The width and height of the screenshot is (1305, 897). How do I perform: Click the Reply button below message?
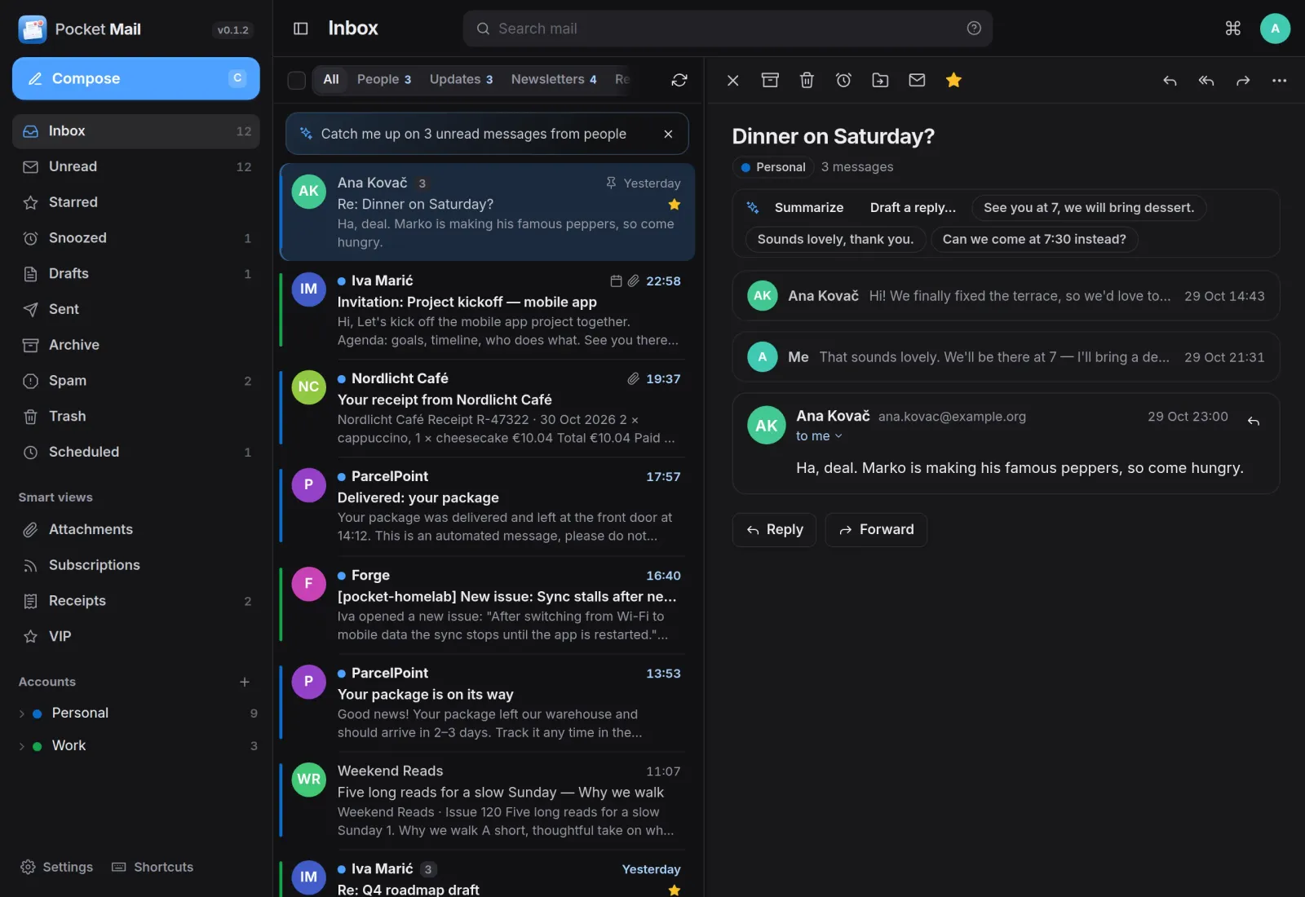coord(774,530)
